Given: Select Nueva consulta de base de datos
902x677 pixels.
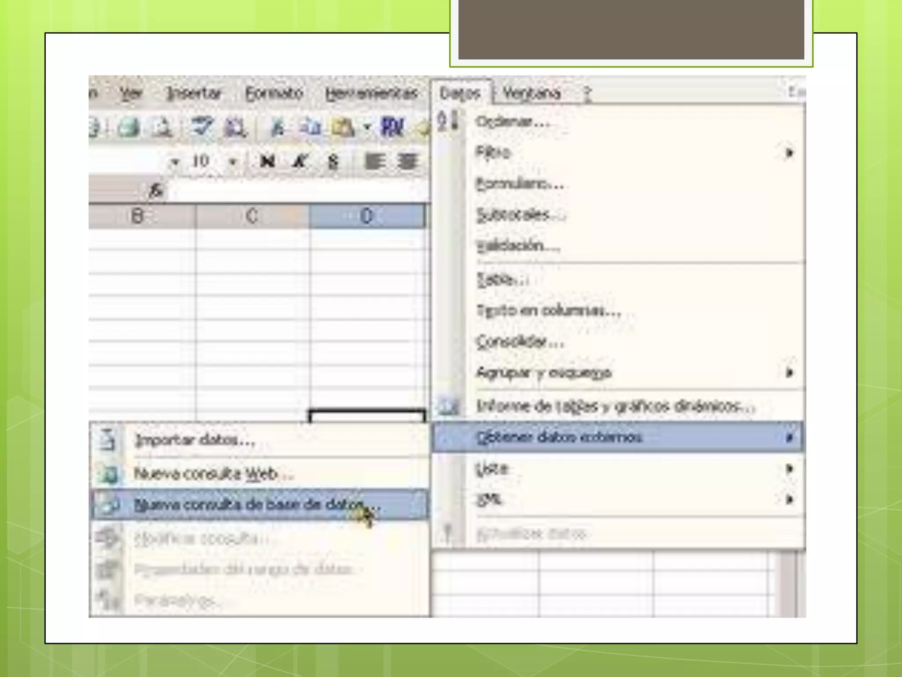Looking at the screenshot, I should pyautogui.click(x=257, y=505).
